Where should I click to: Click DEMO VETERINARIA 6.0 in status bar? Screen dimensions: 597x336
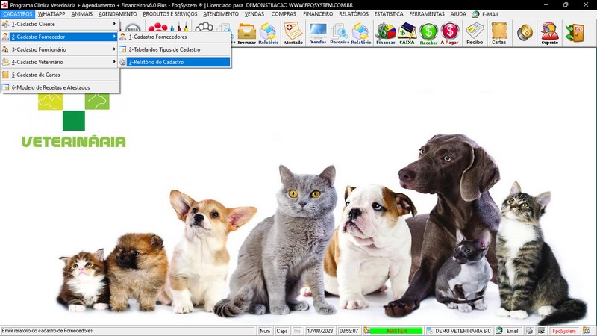pyautogui.click(x=463, y=331)
